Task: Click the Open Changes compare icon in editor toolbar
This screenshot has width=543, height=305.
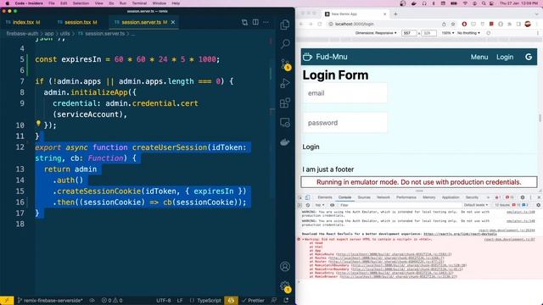Action: (245, 22)
